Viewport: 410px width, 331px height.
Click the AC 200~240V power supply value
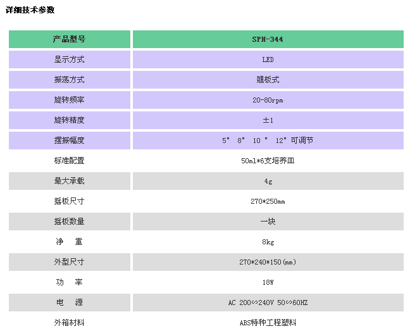tap(268, 303)
